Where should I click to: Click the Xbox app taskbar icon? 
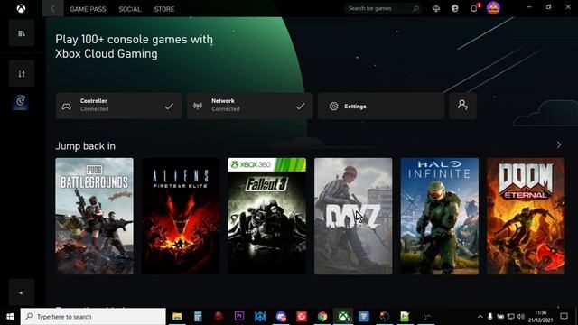click(x=343, y=317)
